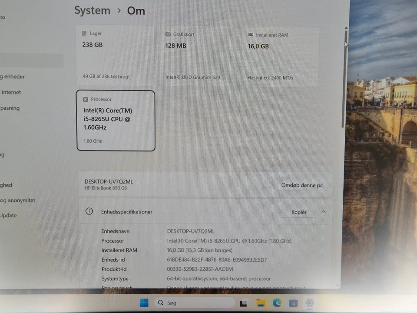
Task: Click the Enheds-id value 61BDE484
Action: coord(217,260)
